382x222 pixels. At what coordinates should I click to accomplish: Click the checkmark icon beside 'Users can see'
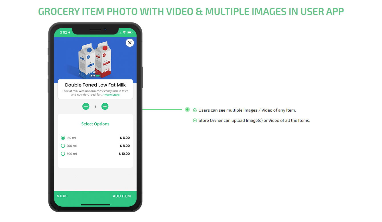pyautogui.click(x=195, y=110)
